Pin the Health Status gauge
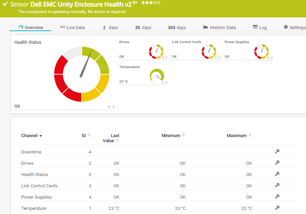Viewport: 306px width, 214px height. pos(114,106)
